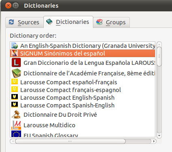The image size is (172, 152).
Task: Click the Sources tab refresh icon
Action: point(11,22)
